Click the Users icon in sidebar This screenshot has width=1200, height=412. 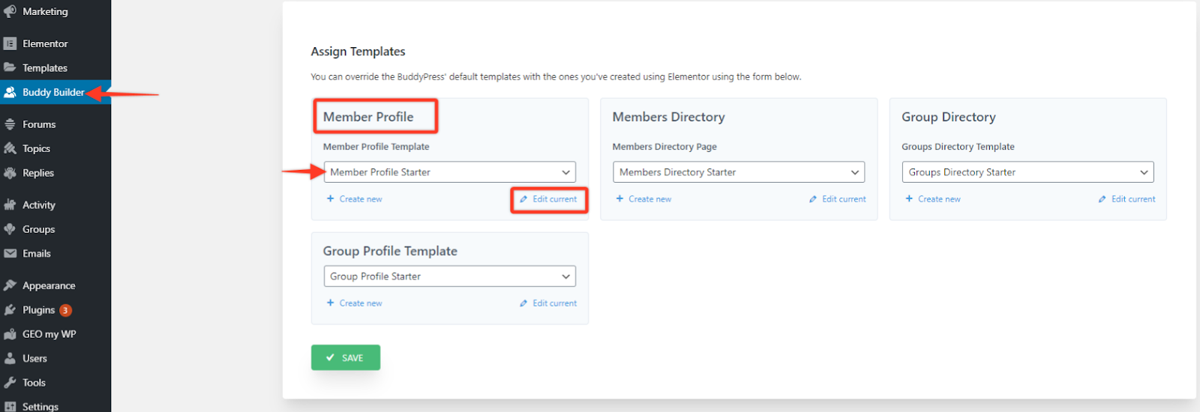point(10,358)
